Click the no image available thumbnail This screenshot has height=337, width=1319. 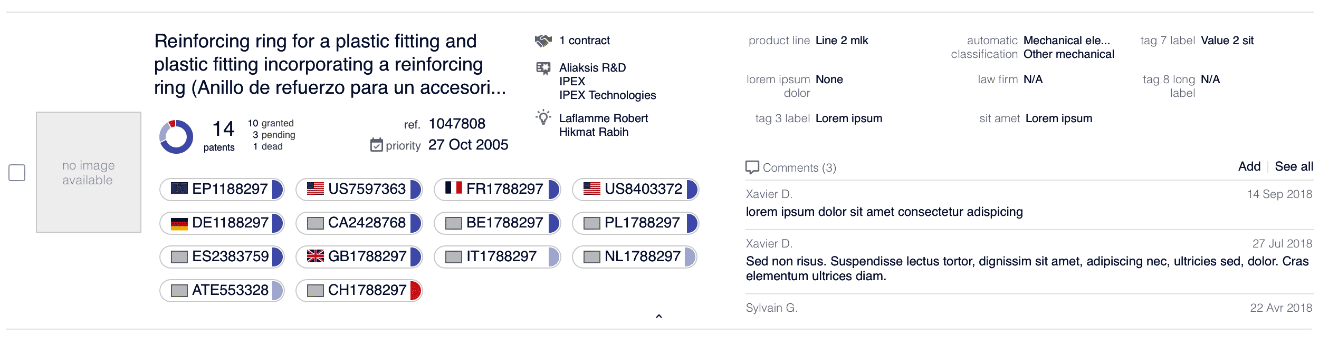point(89,172)
